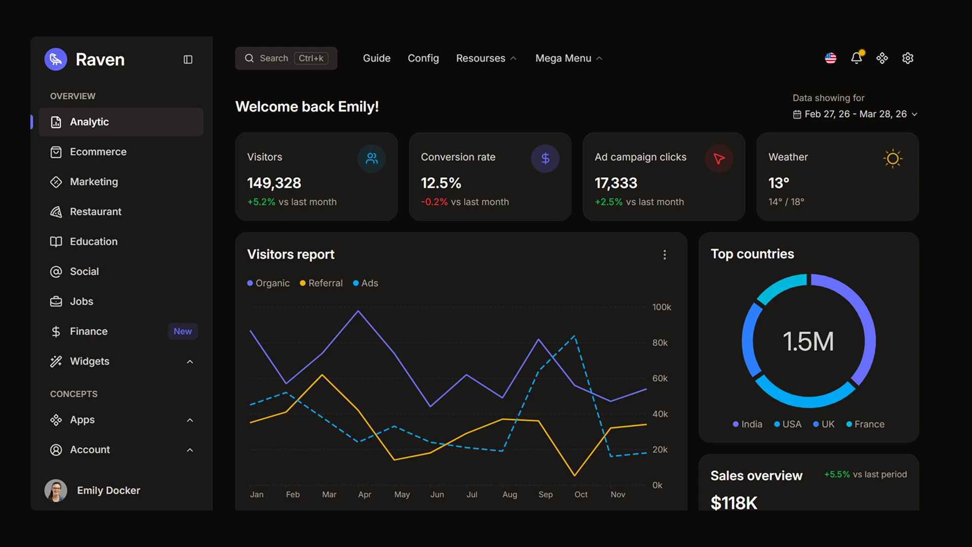Click the 149,328 visitors value

click(x=274, y=183)
